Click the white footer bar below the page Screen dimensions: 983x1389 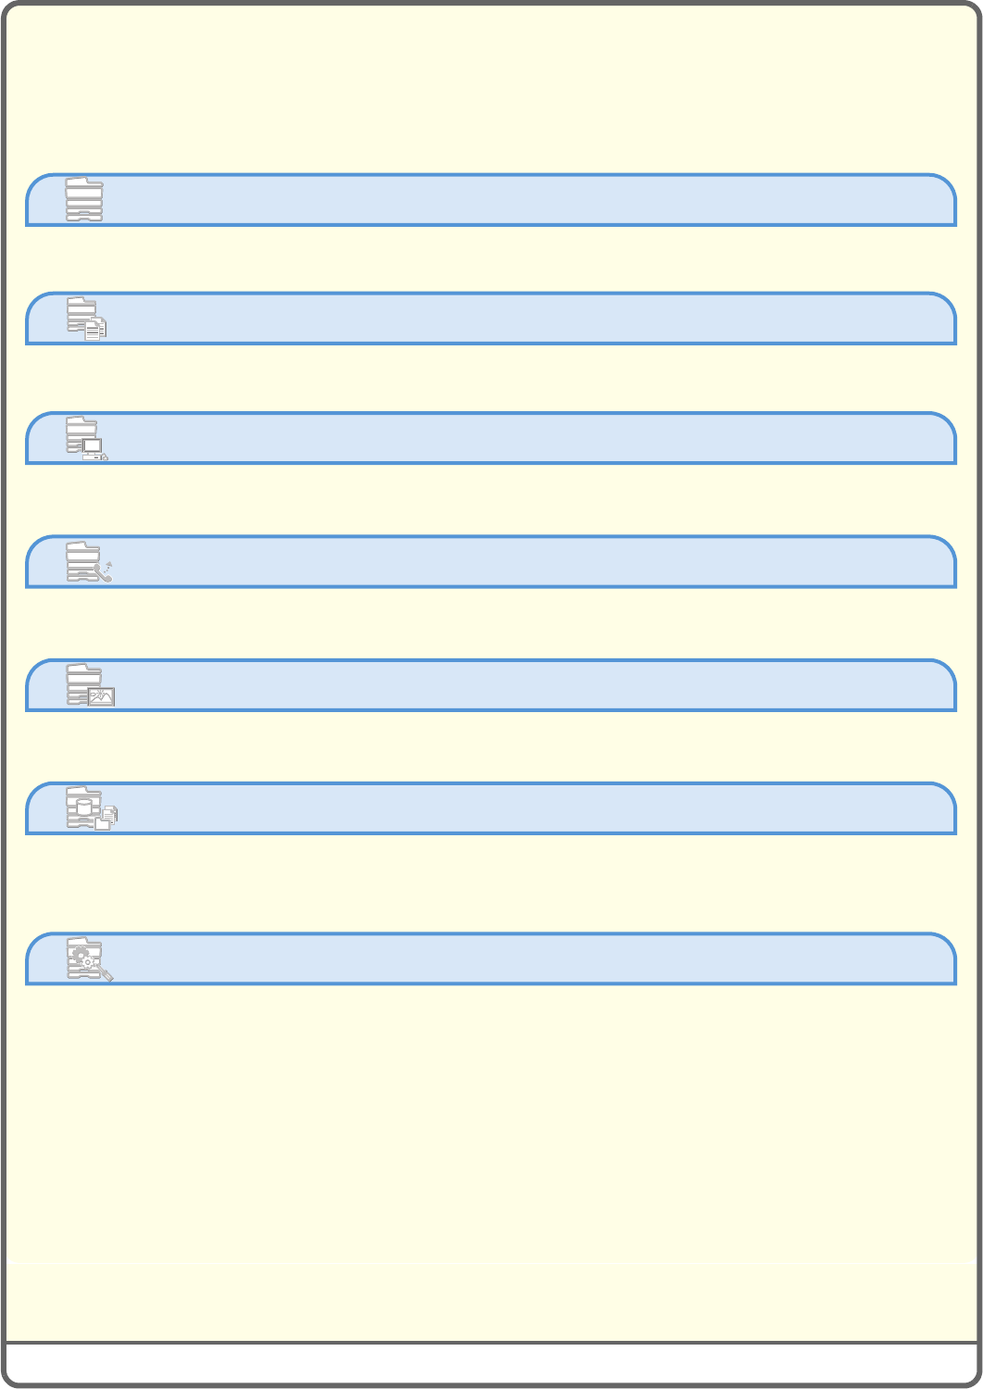click(491, 1363)
